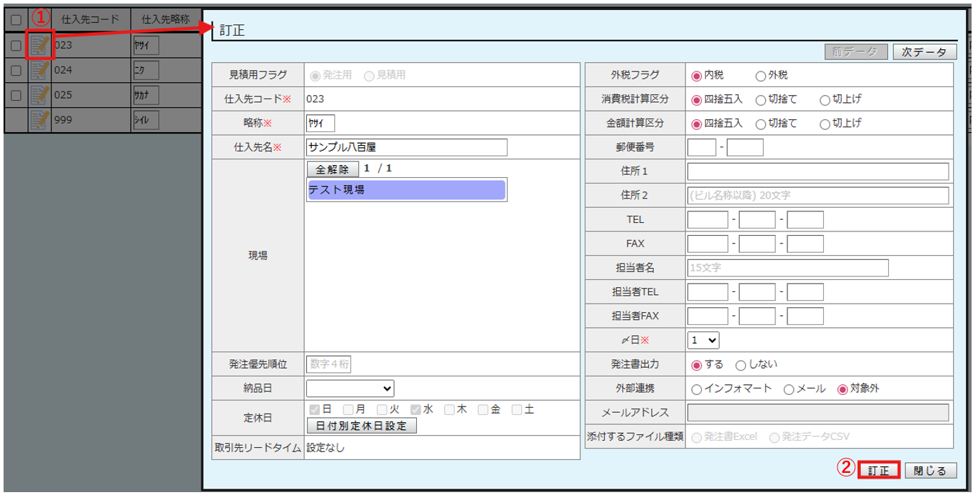Select 切上げ for 金額計算区分
973x495 pixels.
click(825, 124)
